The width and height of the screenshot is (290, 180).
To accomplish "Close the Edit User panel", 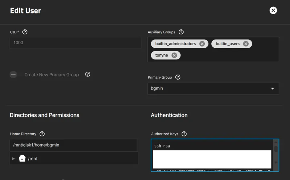I will pyautogui.click(x=273, y=11).
